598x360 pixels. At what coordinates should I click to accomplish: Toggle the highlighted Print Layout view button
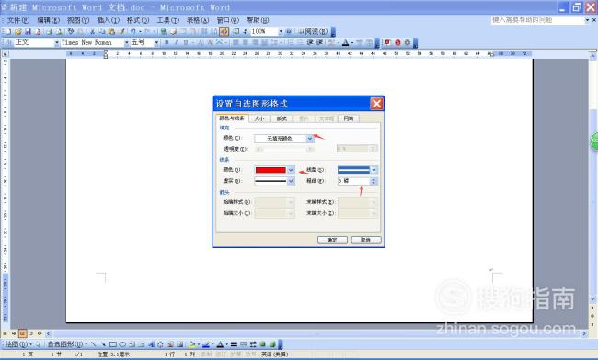[x=22, y=333]
